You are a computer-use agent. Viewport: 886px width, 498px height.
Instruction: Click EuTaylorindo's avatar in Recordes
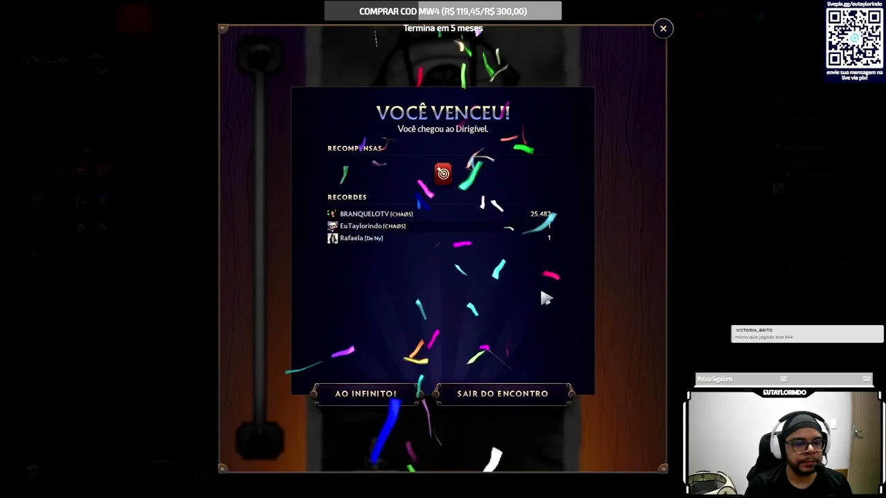tap(332, 226)
